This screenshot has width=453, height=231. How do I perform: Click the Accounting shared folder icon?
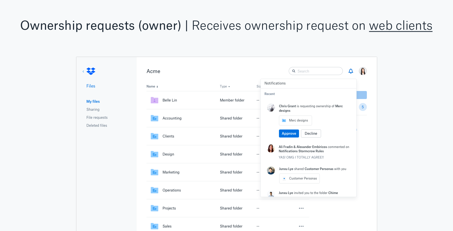tap(155, 118)
